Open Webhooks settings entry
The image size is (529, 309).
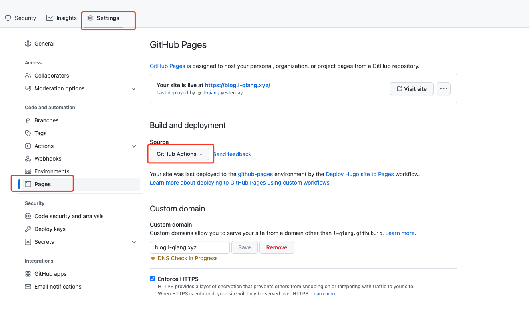(79, 159)
